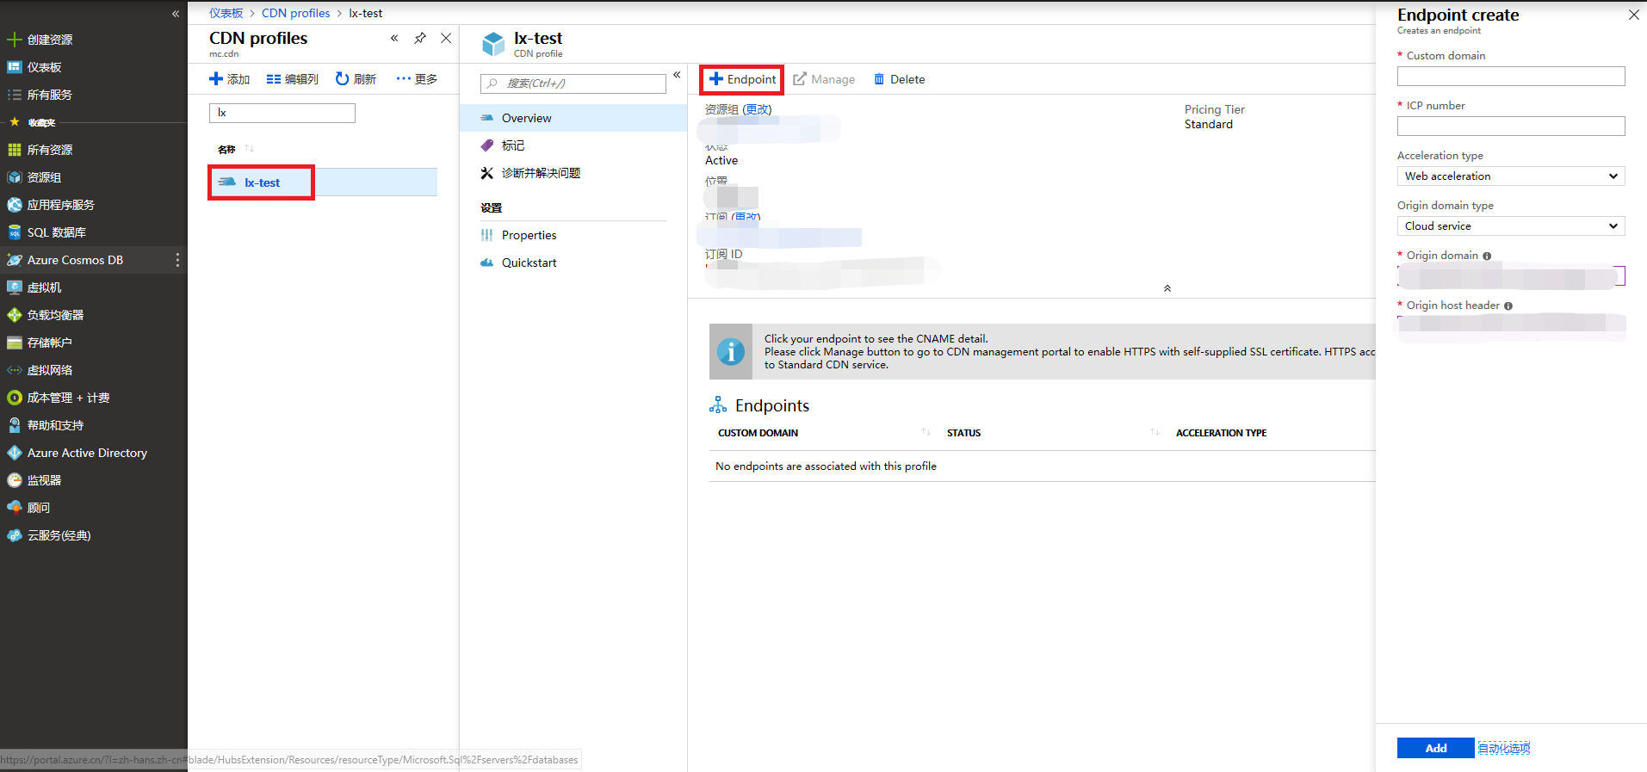
Task: Open 存储帐户 in the sidebar
Action: (49, 343)
